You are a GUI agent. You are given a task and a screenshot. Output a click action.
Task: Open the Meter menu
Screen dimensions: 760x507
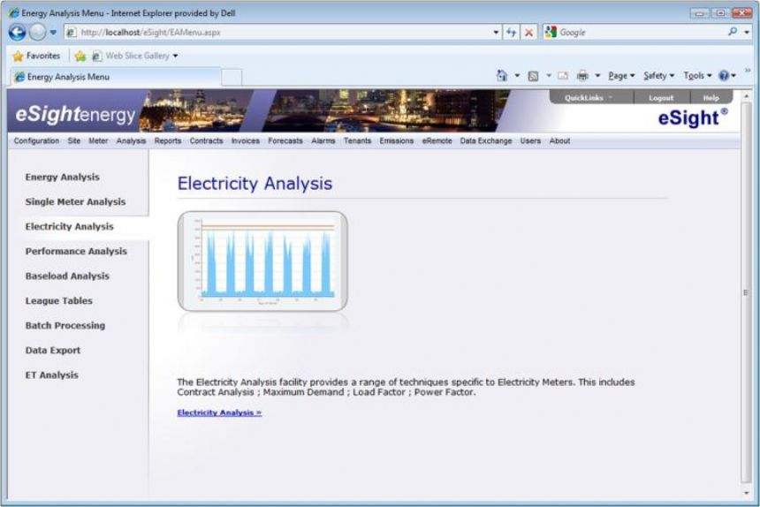coord(98,141)
